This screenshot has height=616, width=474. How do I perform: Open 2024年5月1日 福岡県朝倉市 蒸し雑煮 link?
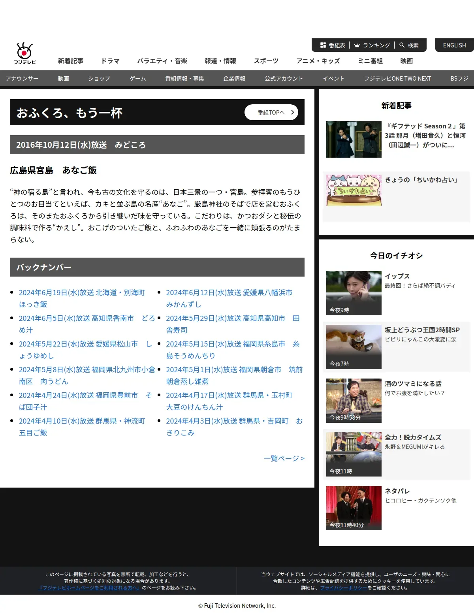[x=234, y=375]
